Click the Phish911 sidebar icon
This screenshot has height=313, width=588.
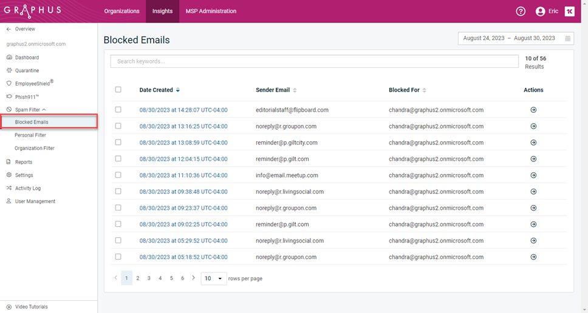[x=9, y=96]
